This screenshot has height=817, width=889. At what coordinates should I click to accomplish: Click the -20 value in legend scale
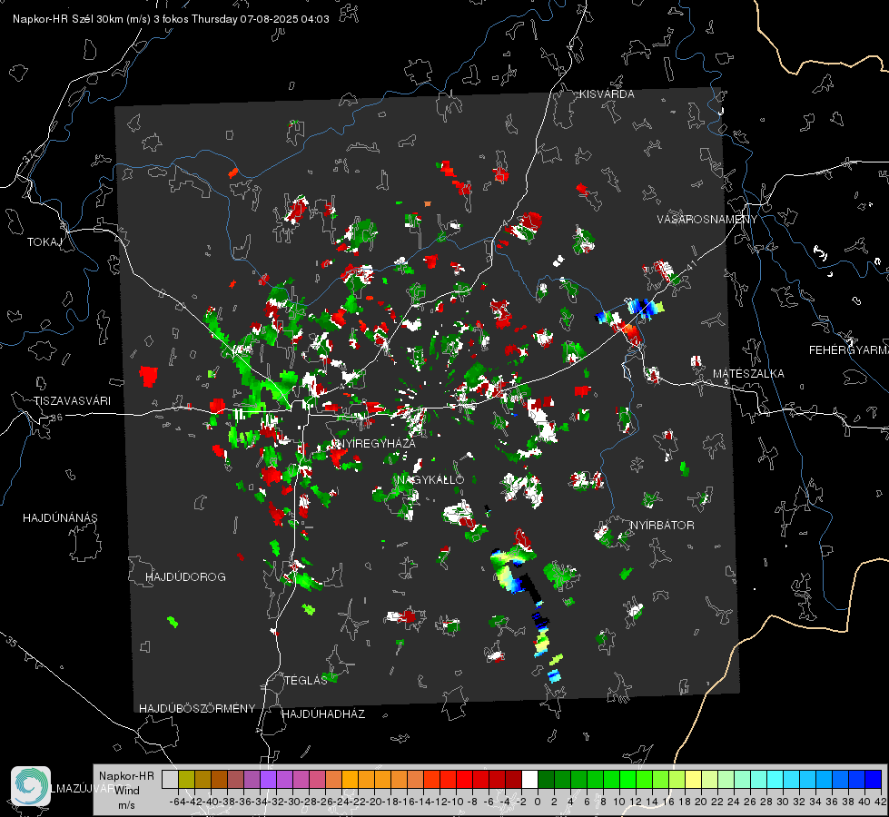pos(373,802)
